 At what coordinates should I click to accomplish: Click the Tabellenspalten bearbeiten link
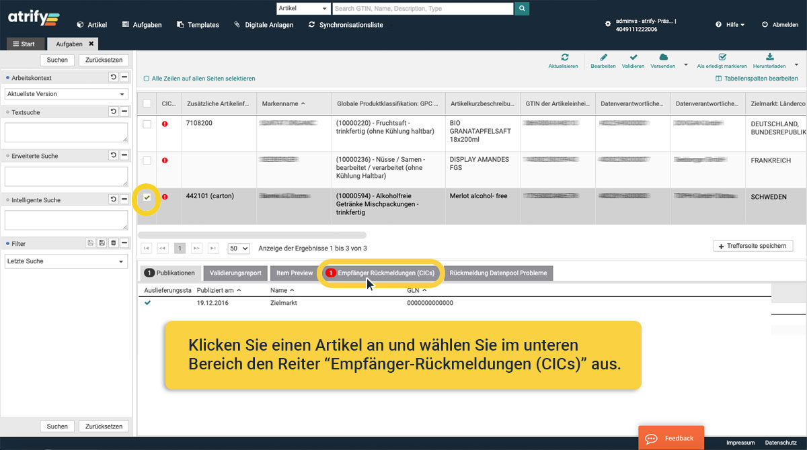pos(757,79)
